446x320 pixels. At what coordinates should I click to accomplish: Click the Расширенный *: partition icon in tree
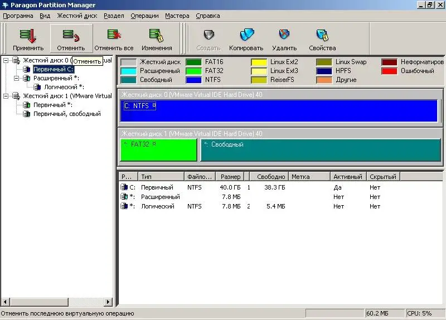27,78
